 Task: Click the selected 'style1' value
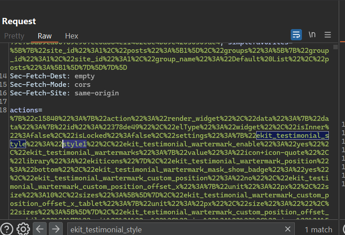[x=74, y=144]
